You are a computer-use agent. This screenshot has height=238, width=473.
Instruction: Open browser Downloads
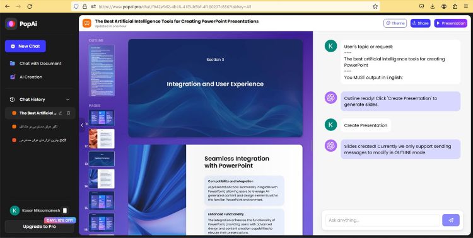pos(433,6)
